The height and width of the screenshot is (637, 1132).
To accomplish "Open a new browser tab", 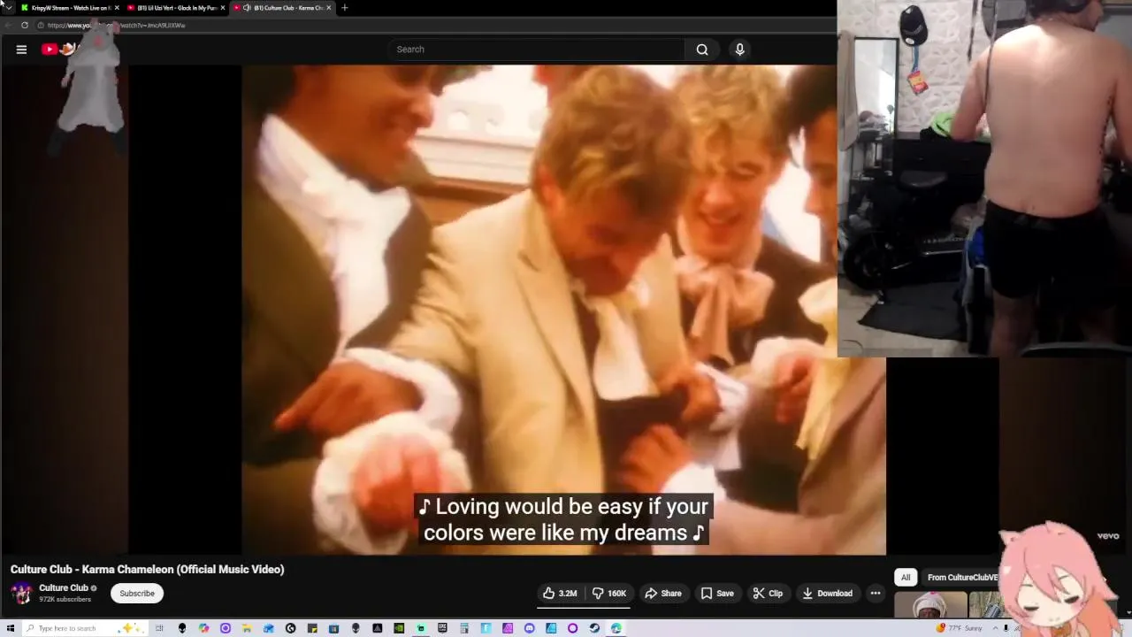I will coord(345,8).
